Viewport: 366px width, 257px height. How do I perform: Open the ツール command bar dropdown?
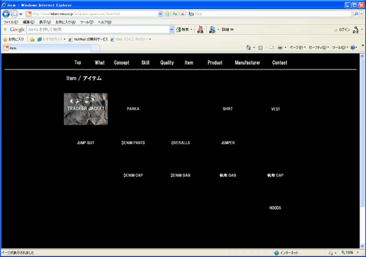coord(340,48)
